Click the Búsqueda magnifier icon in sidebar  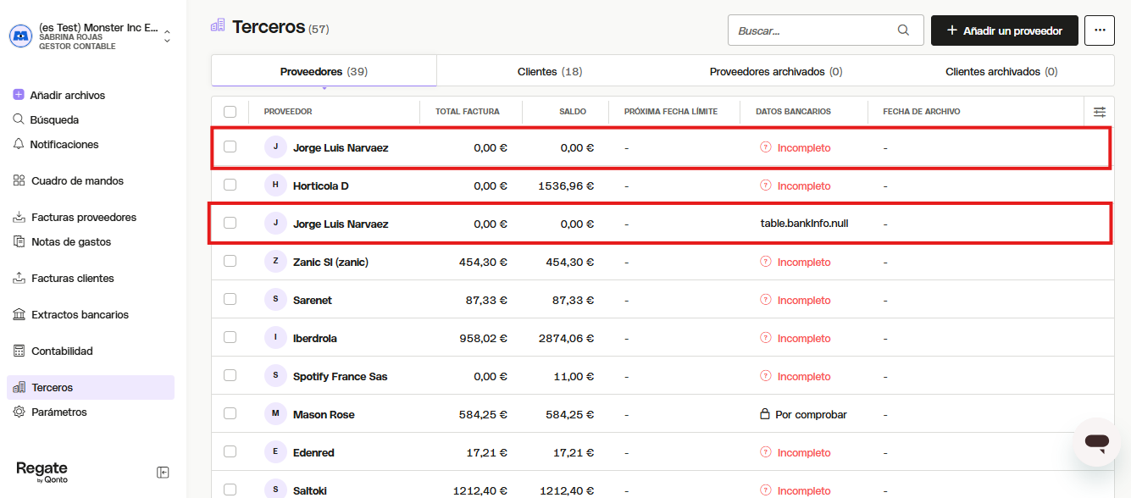(x=19, y=119)
